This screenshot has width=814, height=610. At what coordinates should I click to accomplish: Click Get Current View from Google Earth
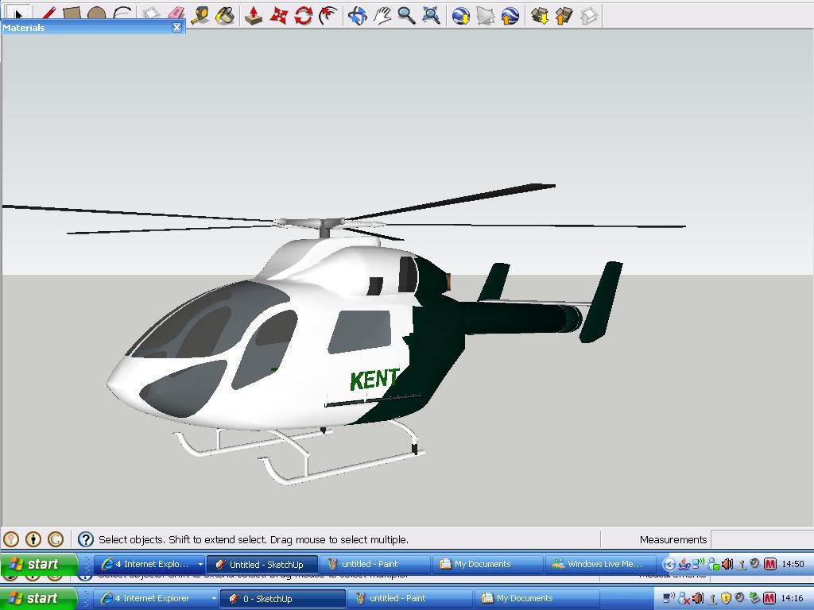460,16
